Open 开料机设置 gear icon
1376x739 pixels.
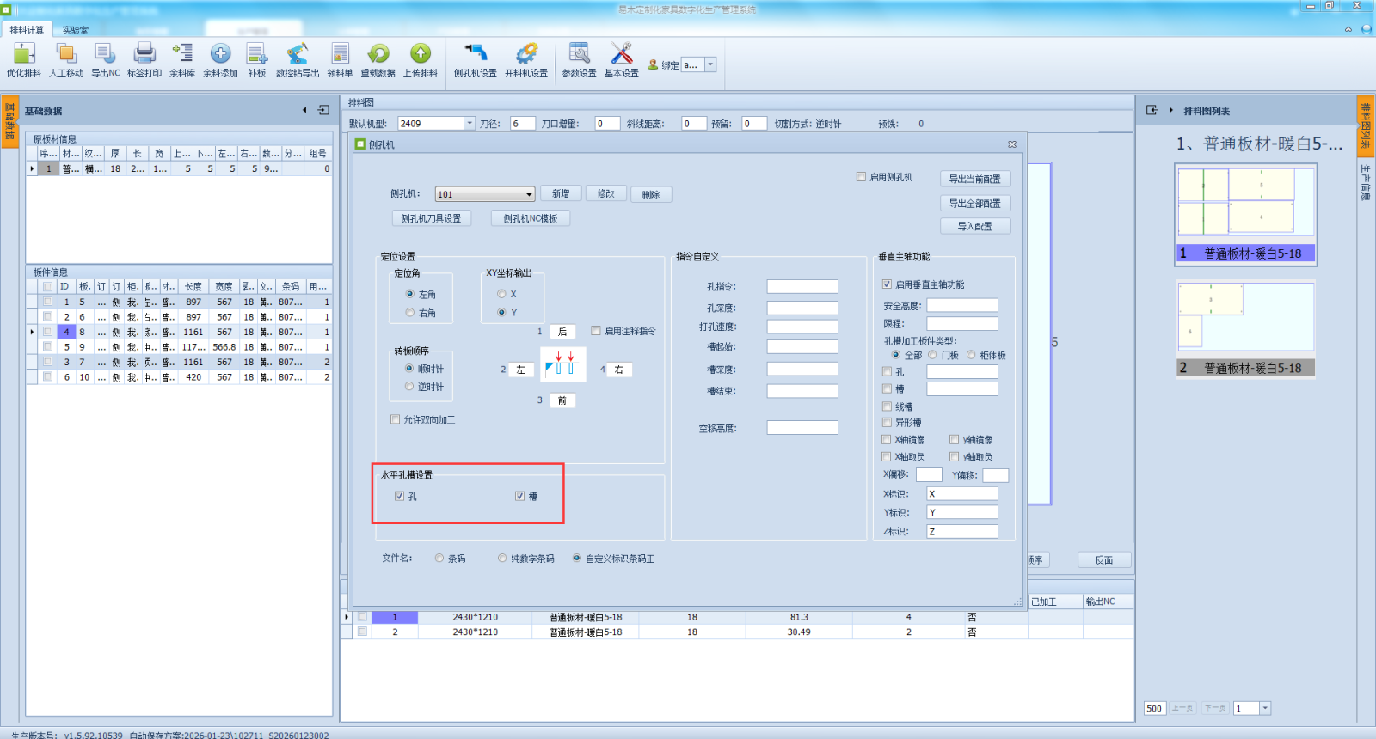point(525,55)
